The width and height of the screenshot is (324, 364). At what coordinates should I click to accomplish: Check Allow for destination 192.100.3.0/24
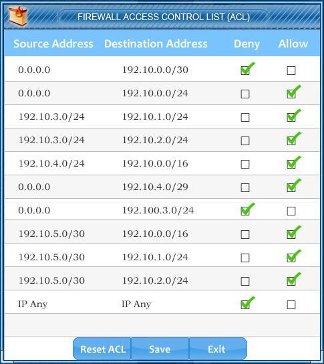[x=291, y=211]
